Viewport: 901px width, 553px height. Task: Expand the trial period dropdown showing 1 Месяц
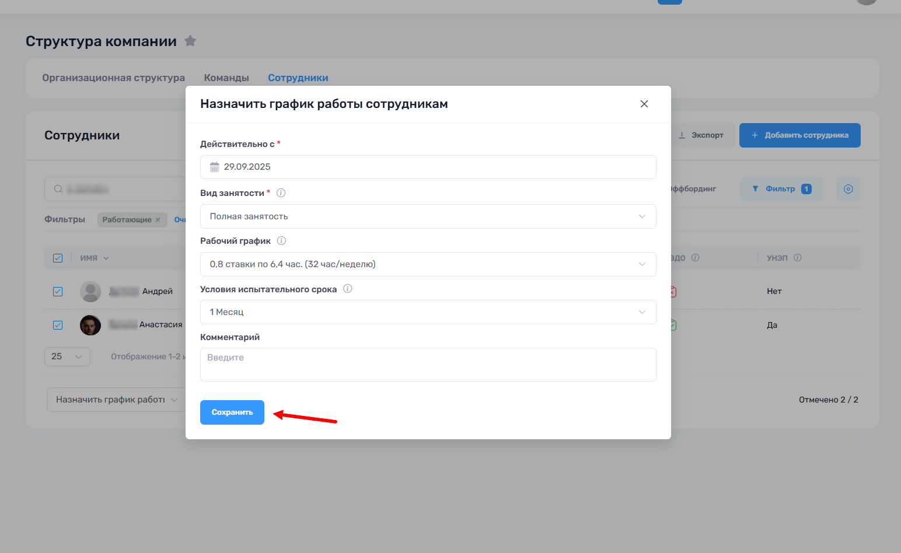428,312
